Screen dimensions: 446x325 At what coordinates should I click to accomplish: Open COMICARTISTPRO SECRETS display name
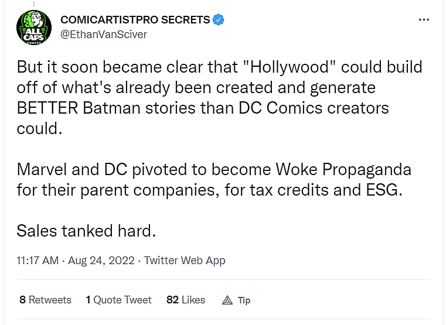135,20
